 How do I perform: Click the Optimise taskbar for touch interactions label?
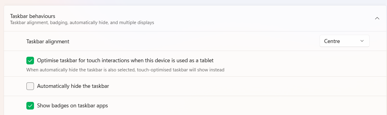[125, 60]
